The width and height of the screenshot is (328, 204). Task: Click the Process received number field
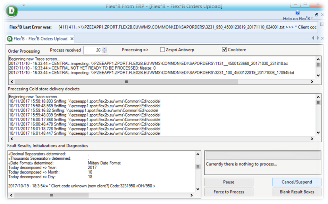click(92, 50)
